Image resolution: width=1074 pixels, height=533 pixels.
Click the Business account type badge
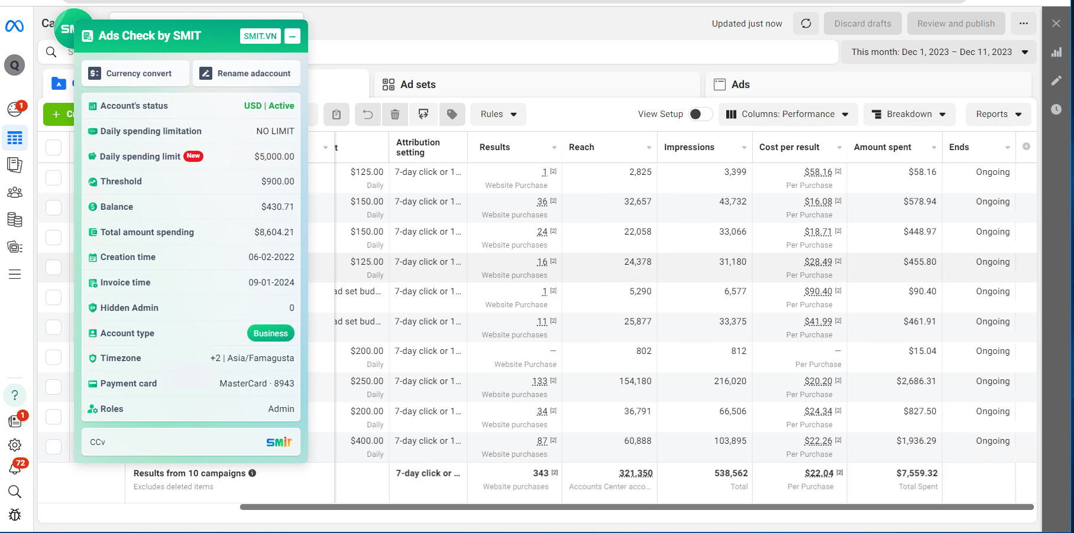click(x=270, y=333)
